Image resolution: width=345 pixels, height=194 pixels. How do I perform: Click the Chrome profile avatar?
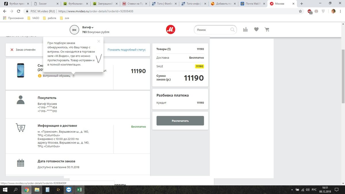pyautogui.click(x=333, y=11)
